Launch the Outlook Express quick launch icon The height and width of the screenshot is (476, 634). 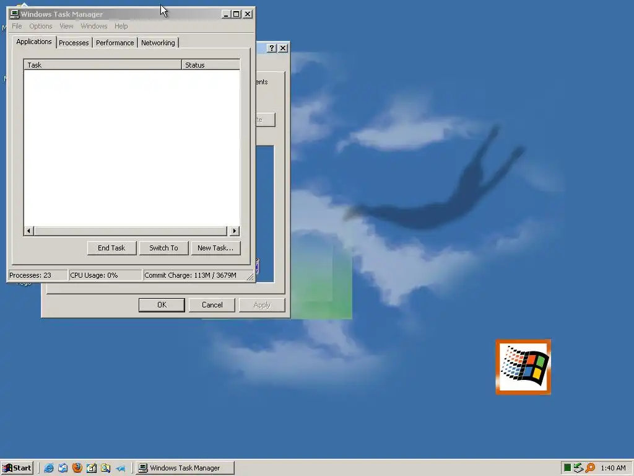point(63,468)
